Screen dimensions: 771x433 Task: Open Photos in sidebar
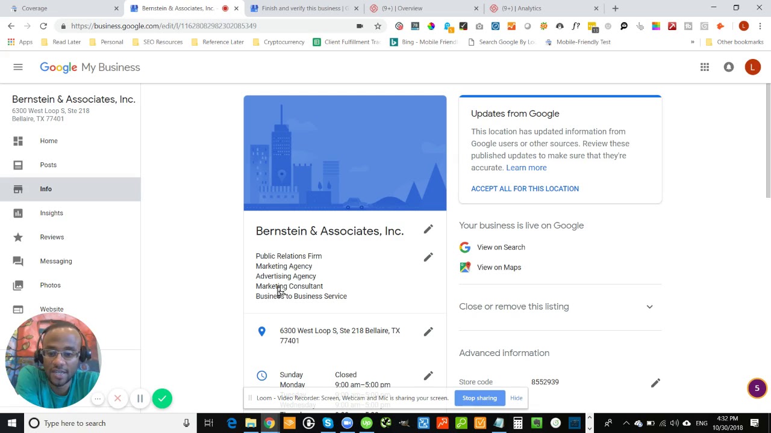coord(70,285)
